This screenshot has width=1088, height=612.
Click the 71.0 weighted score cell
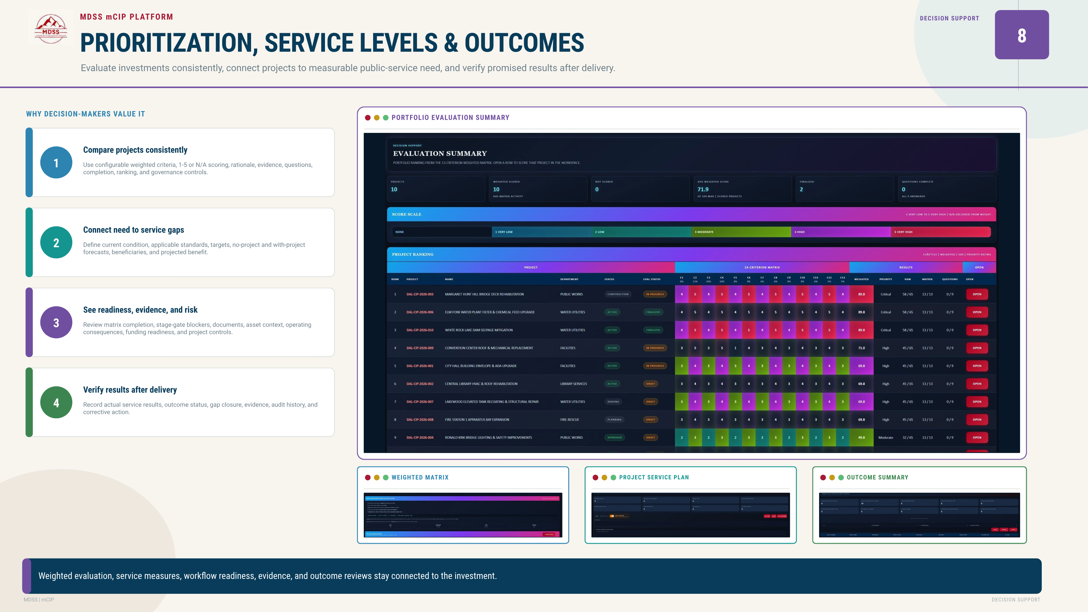[x=861, y=348]
